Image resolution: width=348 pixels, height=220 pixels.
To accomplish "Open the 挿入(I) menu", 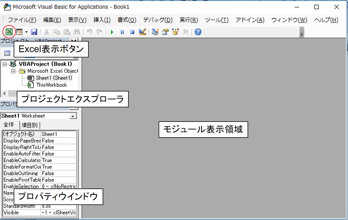I will click(102, 20).
